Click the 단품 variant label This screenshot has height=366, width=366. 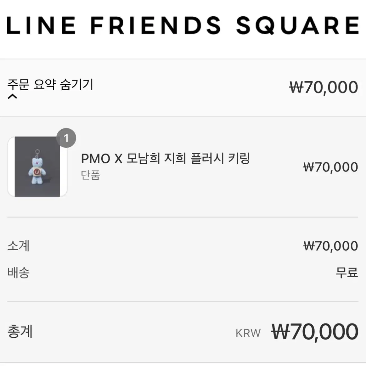pyautogui.click(x=90, y=175)
